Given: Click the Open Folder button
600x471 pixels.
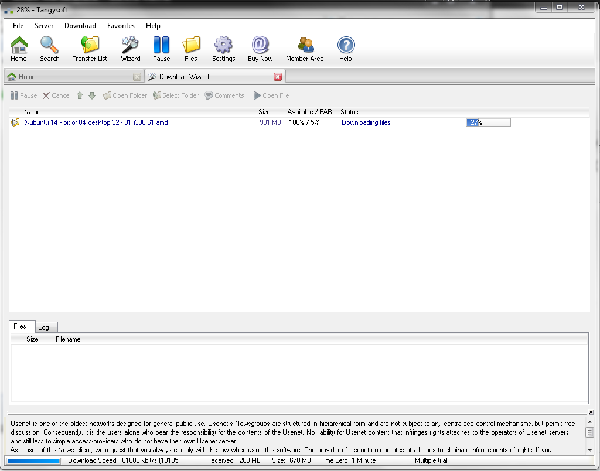Looking at the screenshot, I should 125,95.
